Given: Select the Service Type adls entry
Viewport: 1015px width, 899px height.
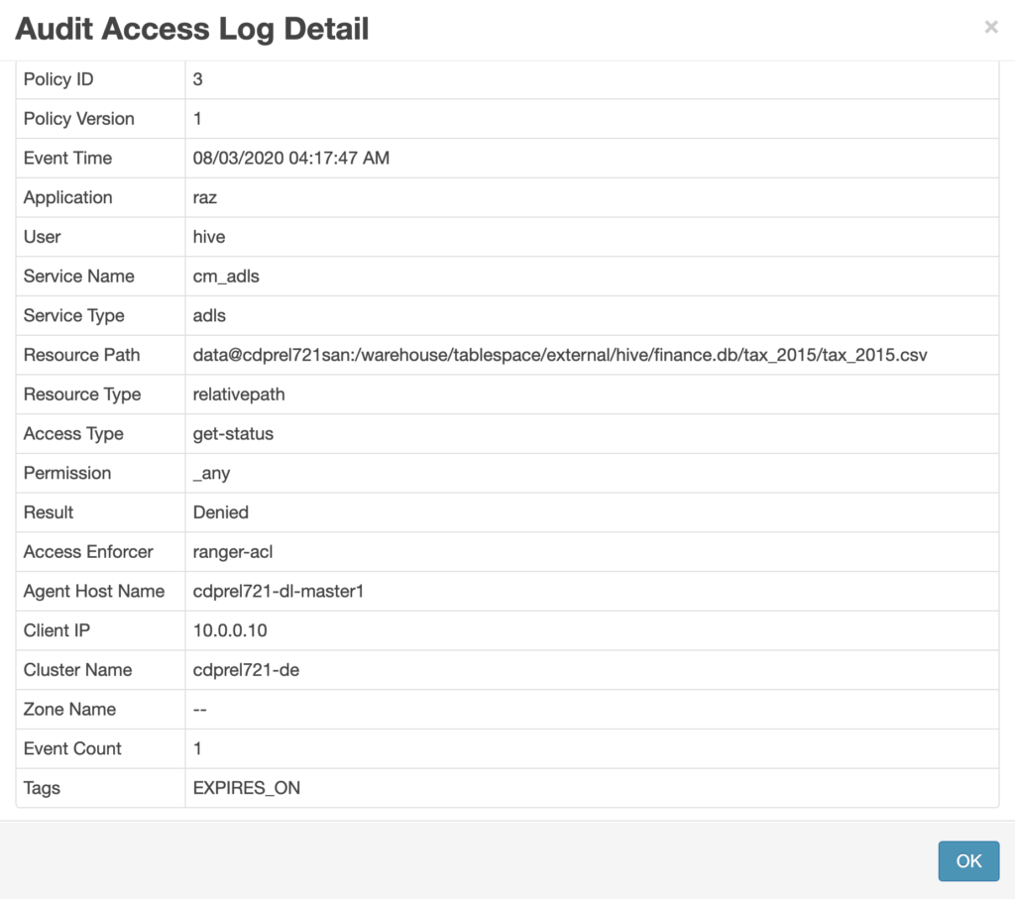Looking at the screenshot, I should 209,315.
